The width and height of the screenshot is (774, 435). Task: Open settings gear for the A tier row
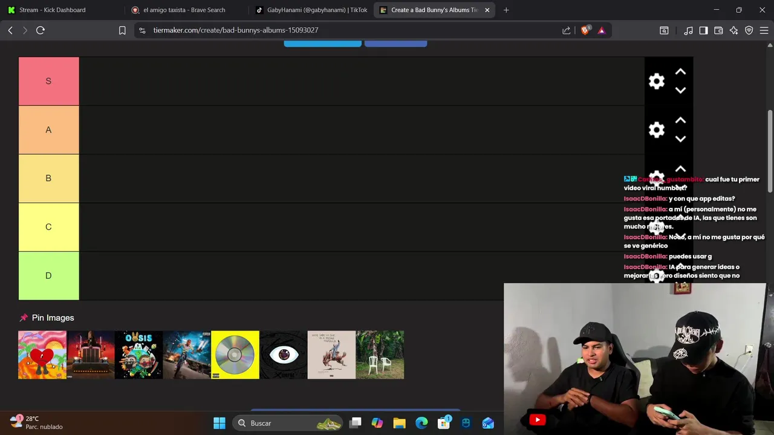pos(656,130)
